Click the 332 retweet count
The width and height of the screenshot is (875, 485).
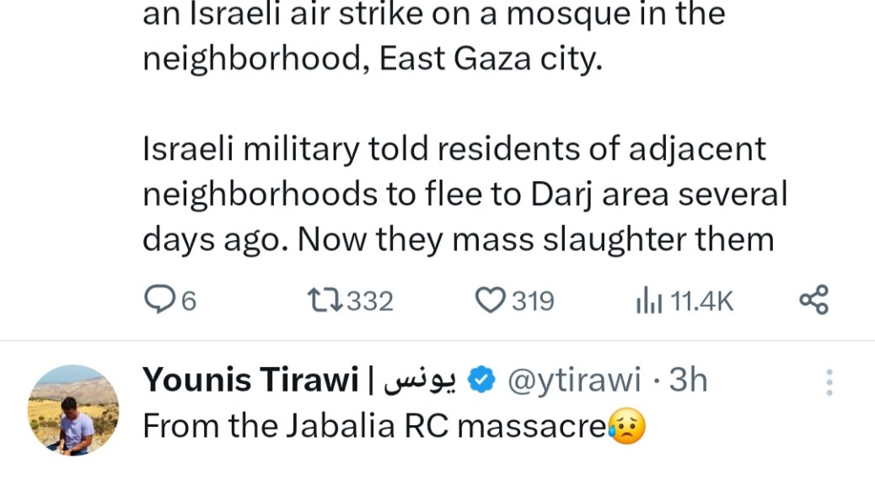click(x=370, y=301)
